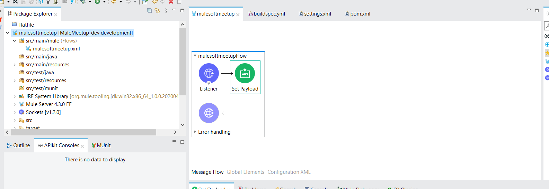
Task: Click the horizontal scroll-left arrow
Action: click(x=7, y=132)
